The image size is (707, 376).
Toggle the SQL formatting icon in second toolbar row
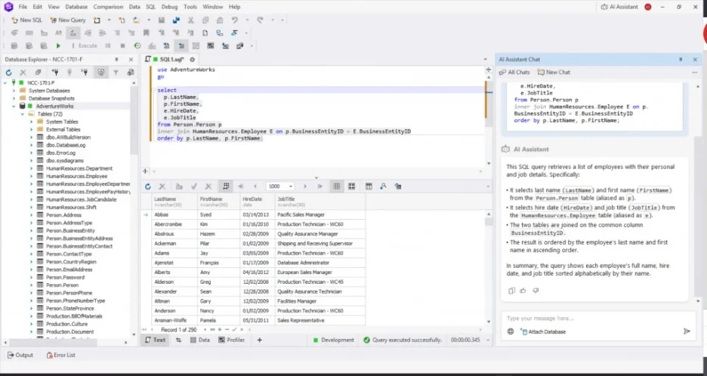73,32
